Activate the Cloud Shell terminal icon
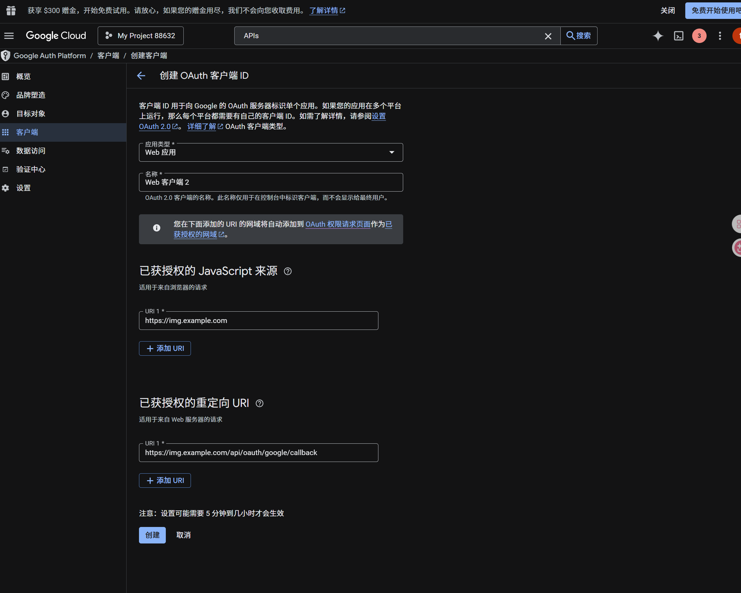This screenshot has width=741, height=593. point(679,36)
